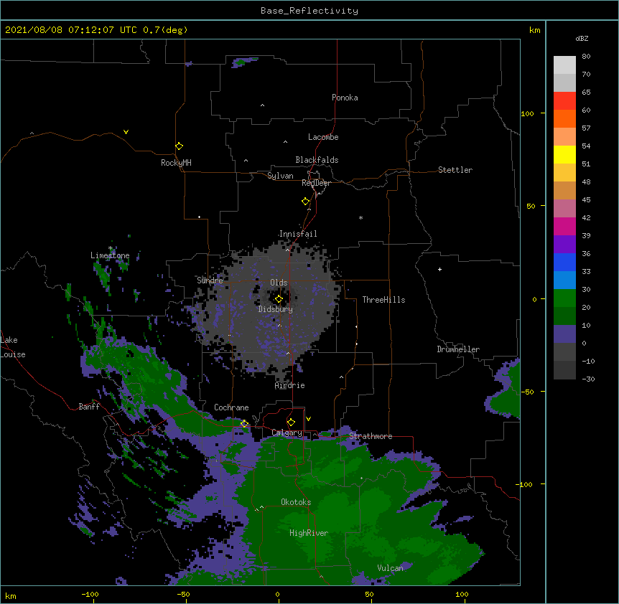Click the Cochrane label
This screenshot has height=604, width=619.
pyautogui.click(x=231, y=407)
